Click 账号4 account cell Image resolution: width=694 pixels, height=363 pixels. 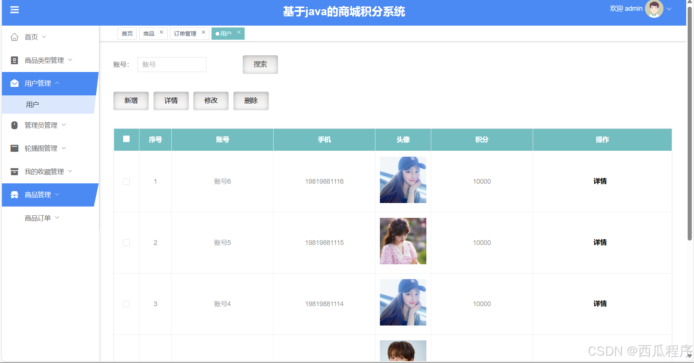pos(222,304)
